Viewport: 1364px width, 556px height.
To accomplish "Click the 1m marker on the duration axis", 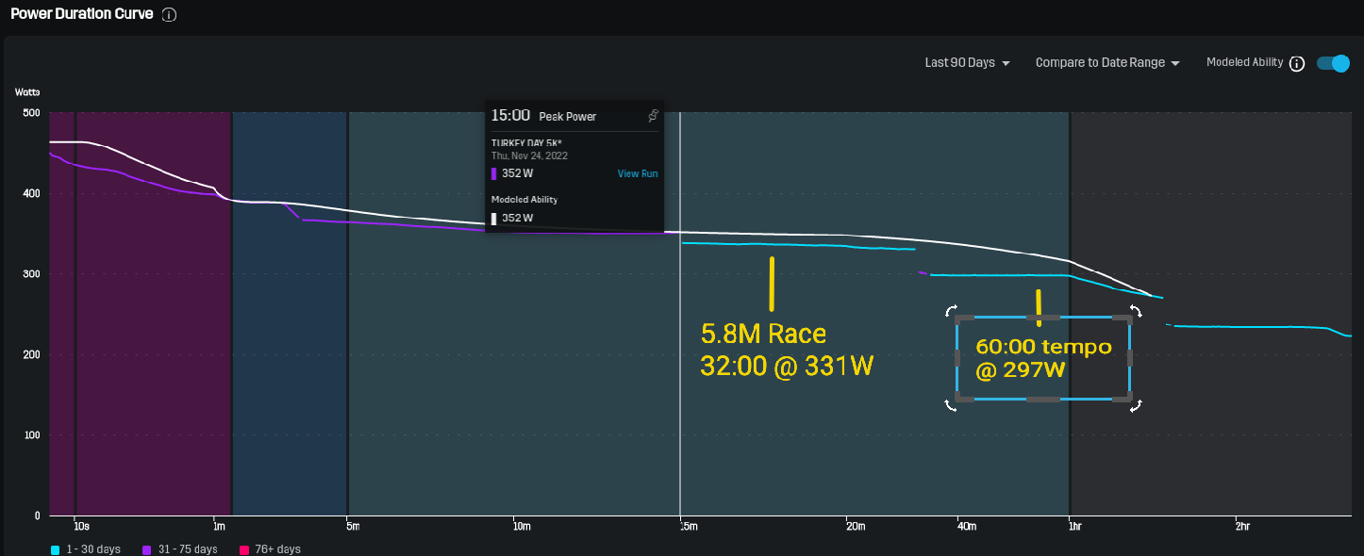I will coord(219,527).
